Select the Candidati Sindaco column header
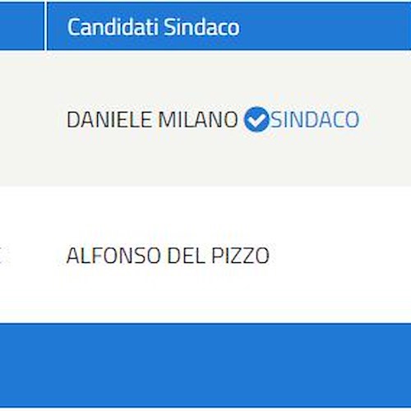Image resolution: width=411 pixels, height=411 pixels. pos(229,26)
